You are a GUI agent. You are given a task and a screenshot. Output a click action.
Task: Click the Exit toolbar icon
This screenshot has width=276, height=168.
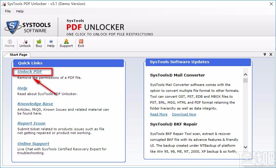pos(81,43)
